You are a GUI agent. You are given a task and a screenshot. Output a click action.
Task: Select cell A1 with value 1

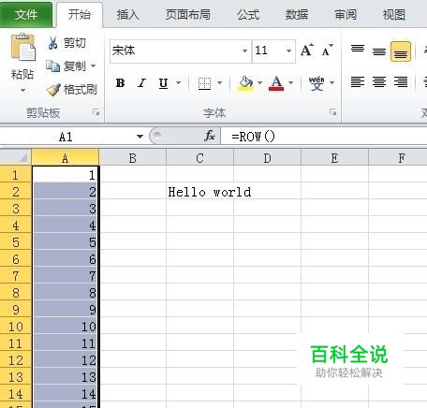[66, 174]
